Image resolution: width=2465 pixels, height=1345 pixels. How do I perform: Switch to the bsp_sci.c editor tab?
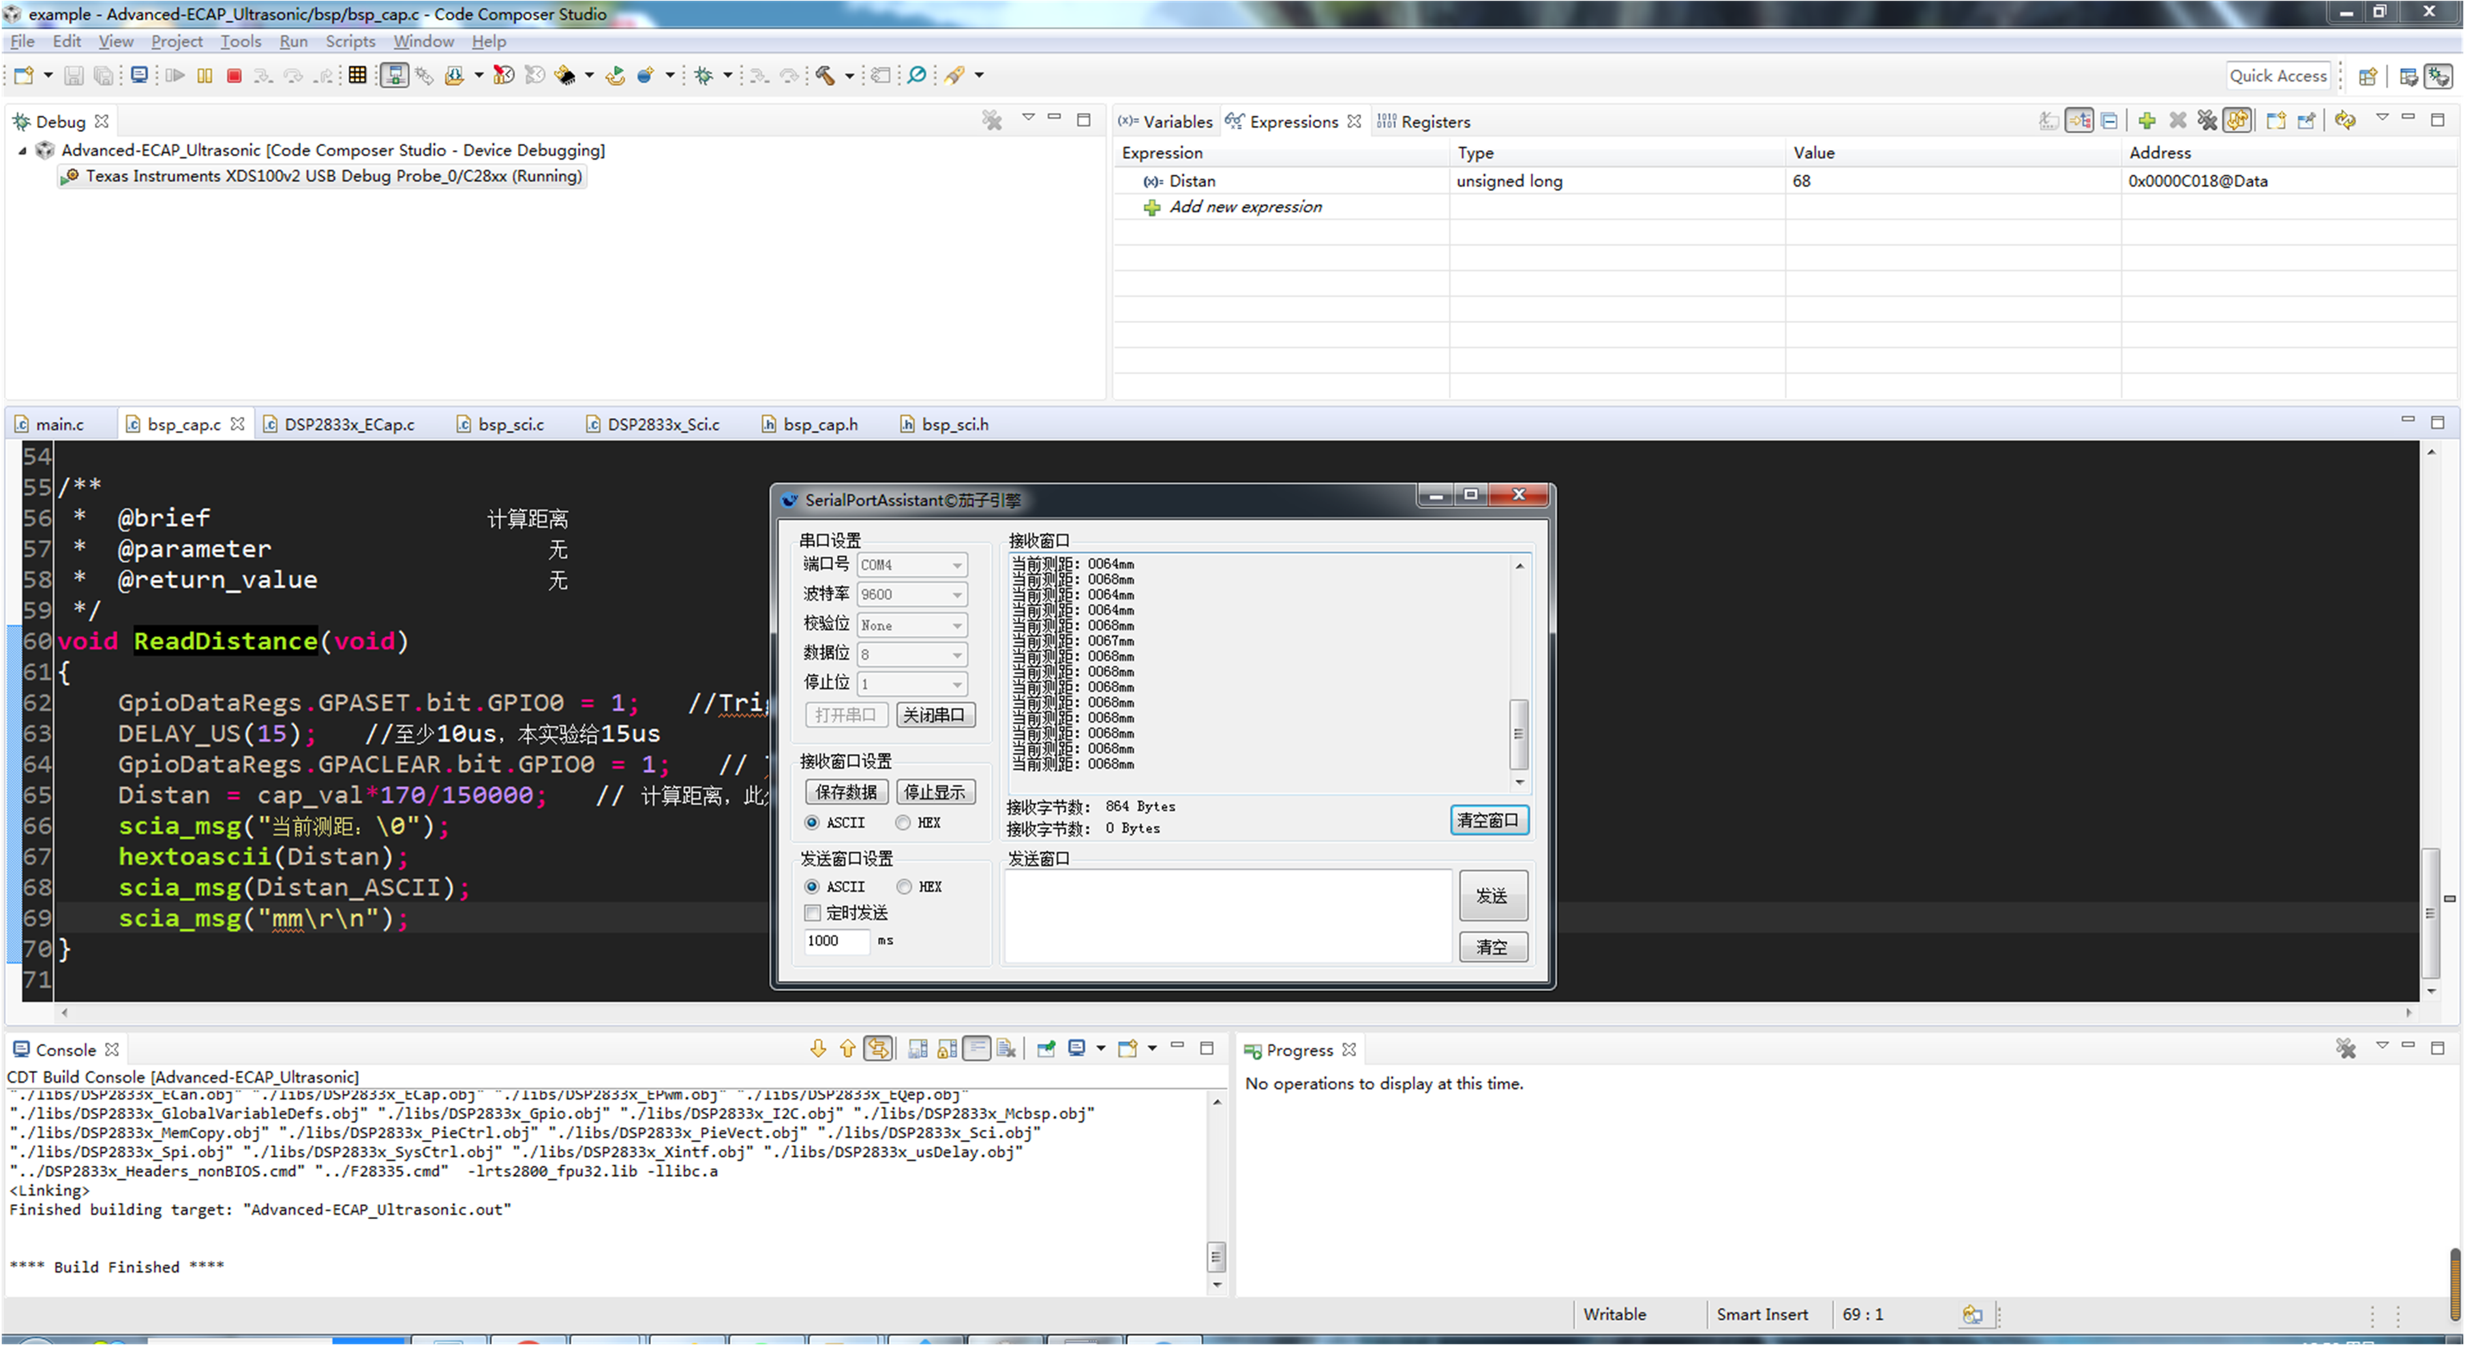pyautogui.click(x=510, y=425)
